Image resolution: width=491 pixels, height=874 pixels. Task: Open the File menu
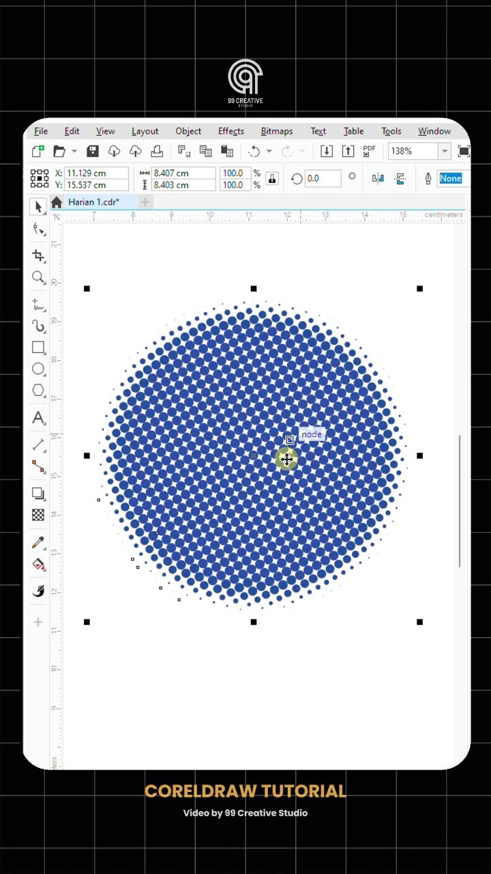[41, 131]
